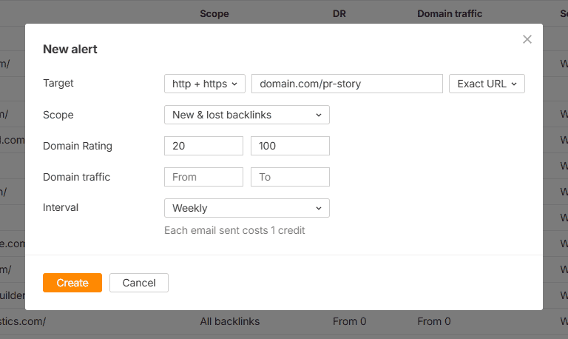Image resolution: width=568 pixels, height=339 pixels.
Task: Open the http + https protocol dropdown
Action: pos(205,84)
